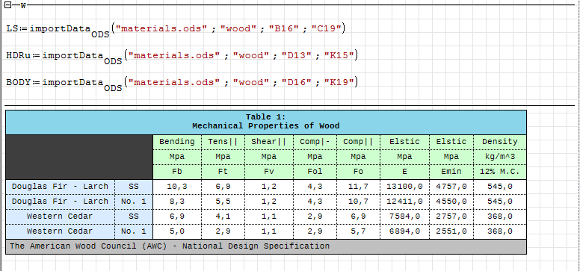
Task: Collapse the W region using minus box
Action: pos(7,5)
